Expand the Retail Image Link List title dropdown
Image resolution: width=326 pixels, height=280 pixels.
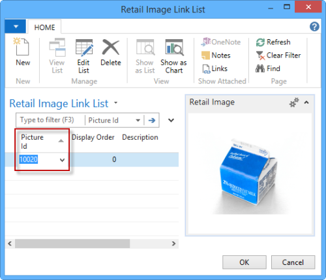click(116, 103)
